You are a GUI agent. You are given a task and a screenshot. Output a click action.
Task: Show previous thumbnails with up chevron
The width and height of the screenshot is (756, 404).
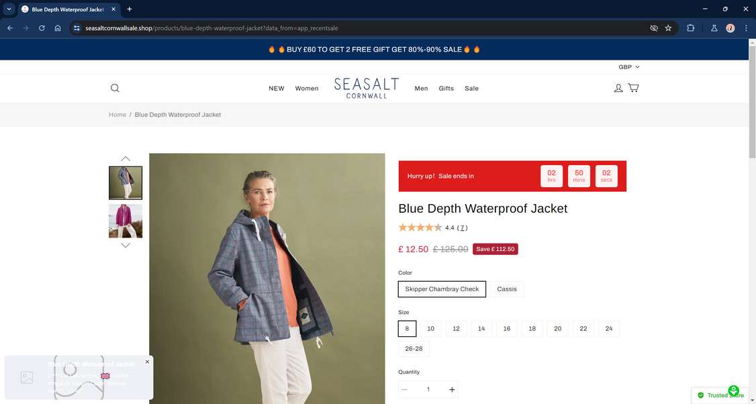tap(126, 158)
